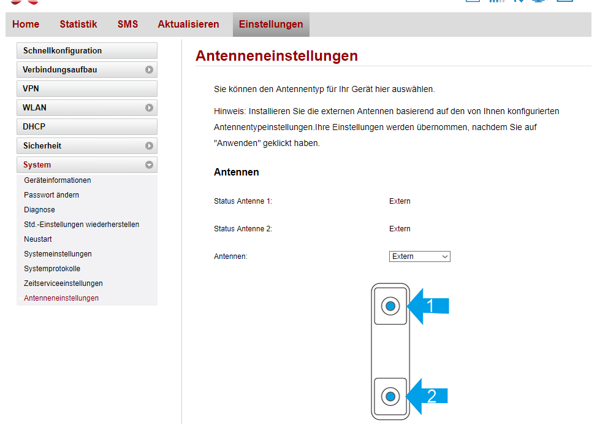Switch to the Statistik tab

click(78, 25)
